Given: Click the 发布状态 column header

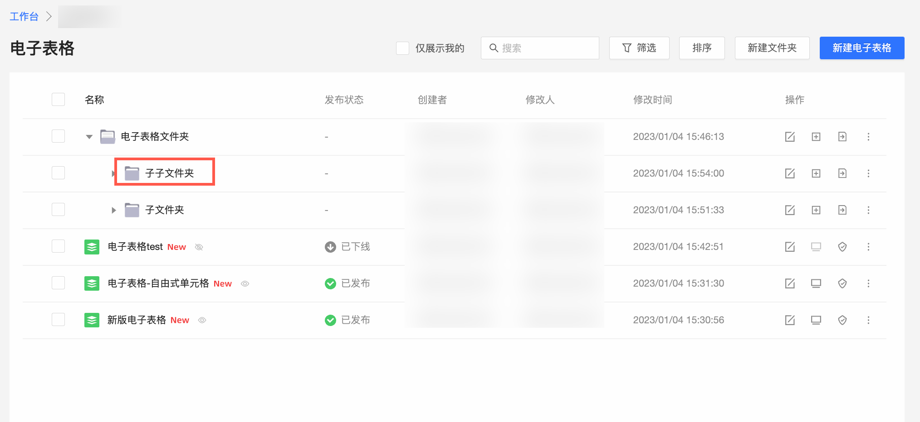Looking at the screenshot, I should click(x=344, y=100).
